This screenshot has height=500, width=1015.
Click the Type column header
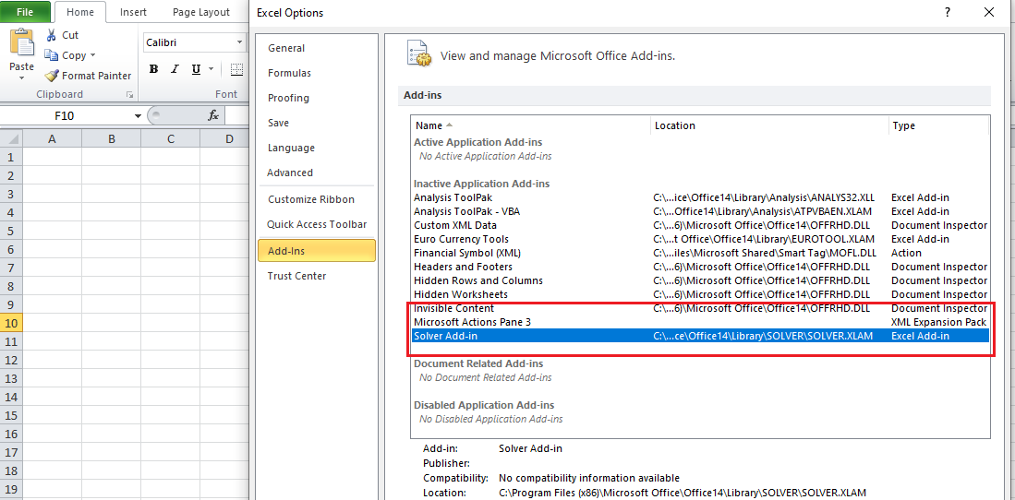[x=938, y=125]
